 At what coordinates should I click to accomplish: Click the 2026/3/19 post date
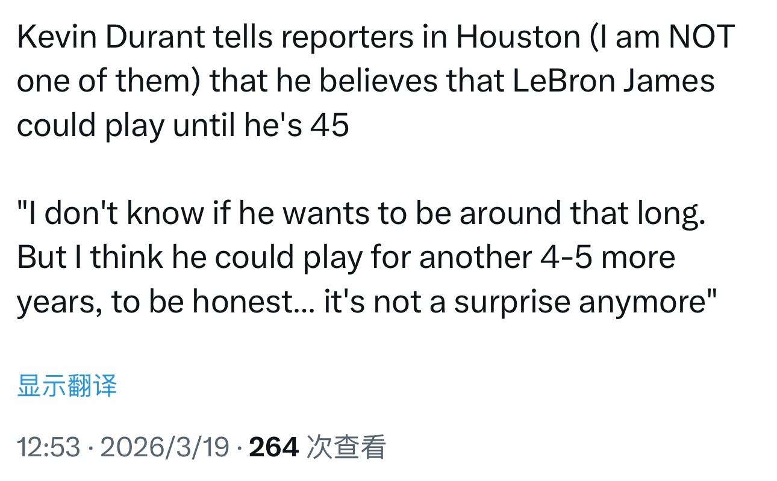click(x=164, y=447)
